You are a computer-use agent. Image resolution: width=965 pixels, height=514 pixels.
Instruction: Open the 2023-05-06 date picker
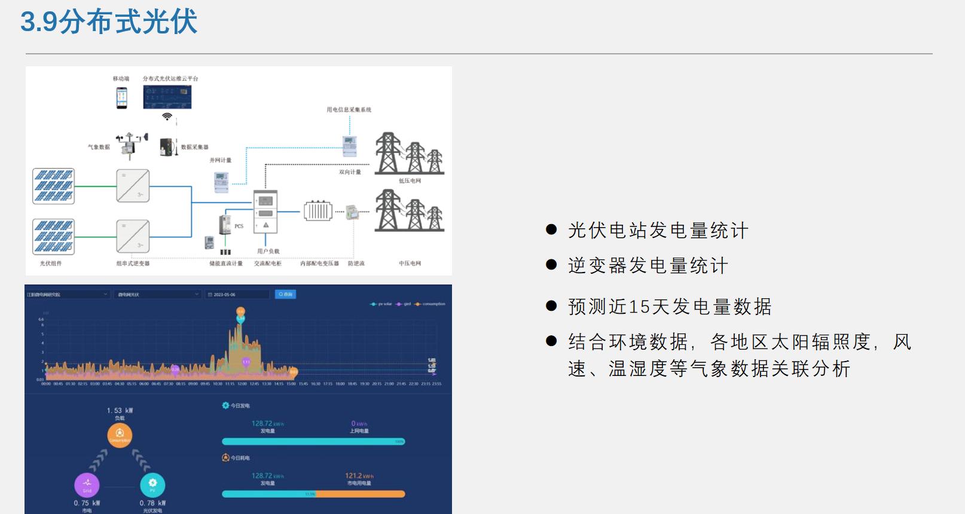237,294
